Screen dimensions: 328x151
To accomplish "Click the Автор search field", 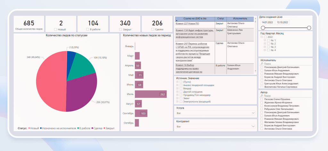I will [x=286, y=96].
